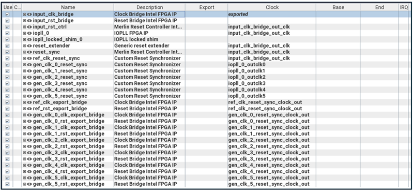Click the 'IOPLL locked shim' description cell

[x=150, y=39]
